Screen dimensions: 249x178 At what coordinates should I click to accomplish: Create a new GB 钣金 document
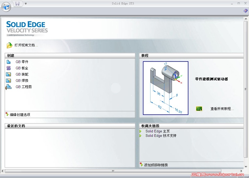pos(22,68)
